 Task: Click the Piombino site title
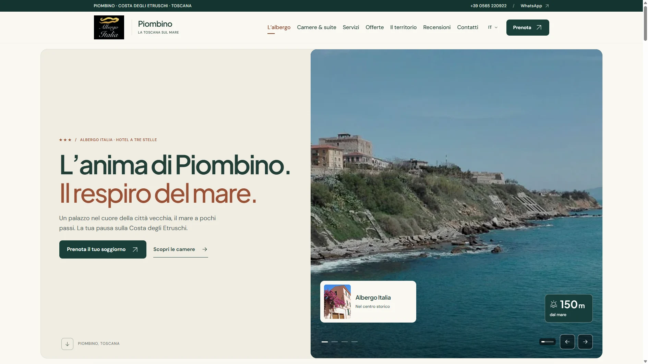tap(155, 24)
